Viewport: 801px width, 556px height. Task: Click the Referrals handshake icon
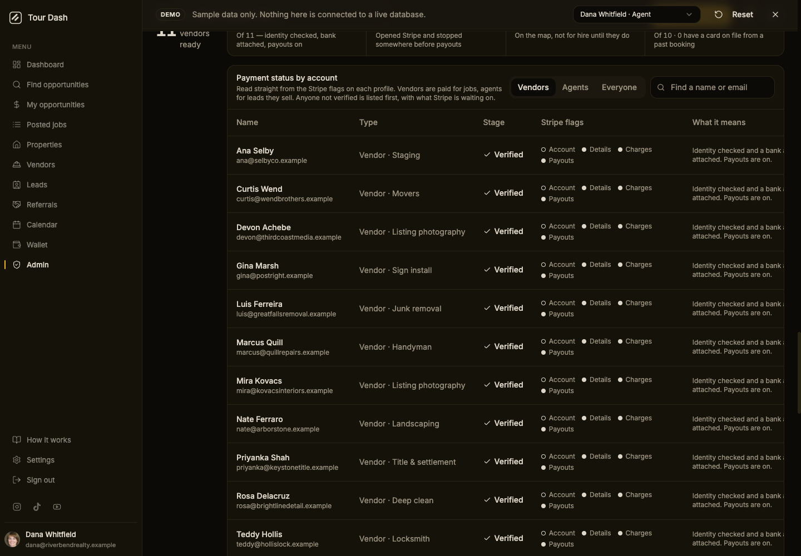[x=17, y=205]
